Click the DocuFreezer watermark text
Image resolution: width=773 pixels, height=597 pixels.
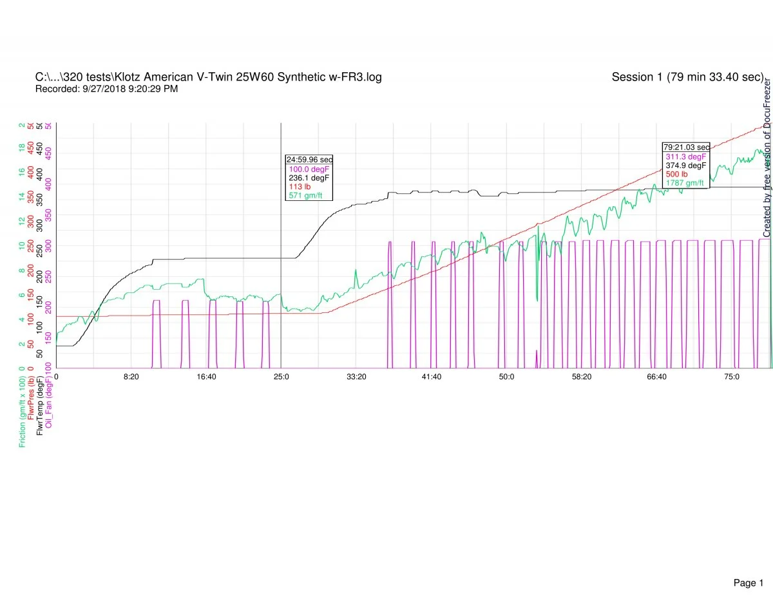pyautogui.click(x=767, y=158)
